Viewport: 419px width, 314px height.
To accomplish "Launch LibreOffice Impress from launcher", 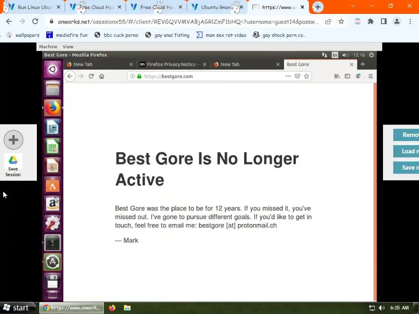I will click(52, 165).
